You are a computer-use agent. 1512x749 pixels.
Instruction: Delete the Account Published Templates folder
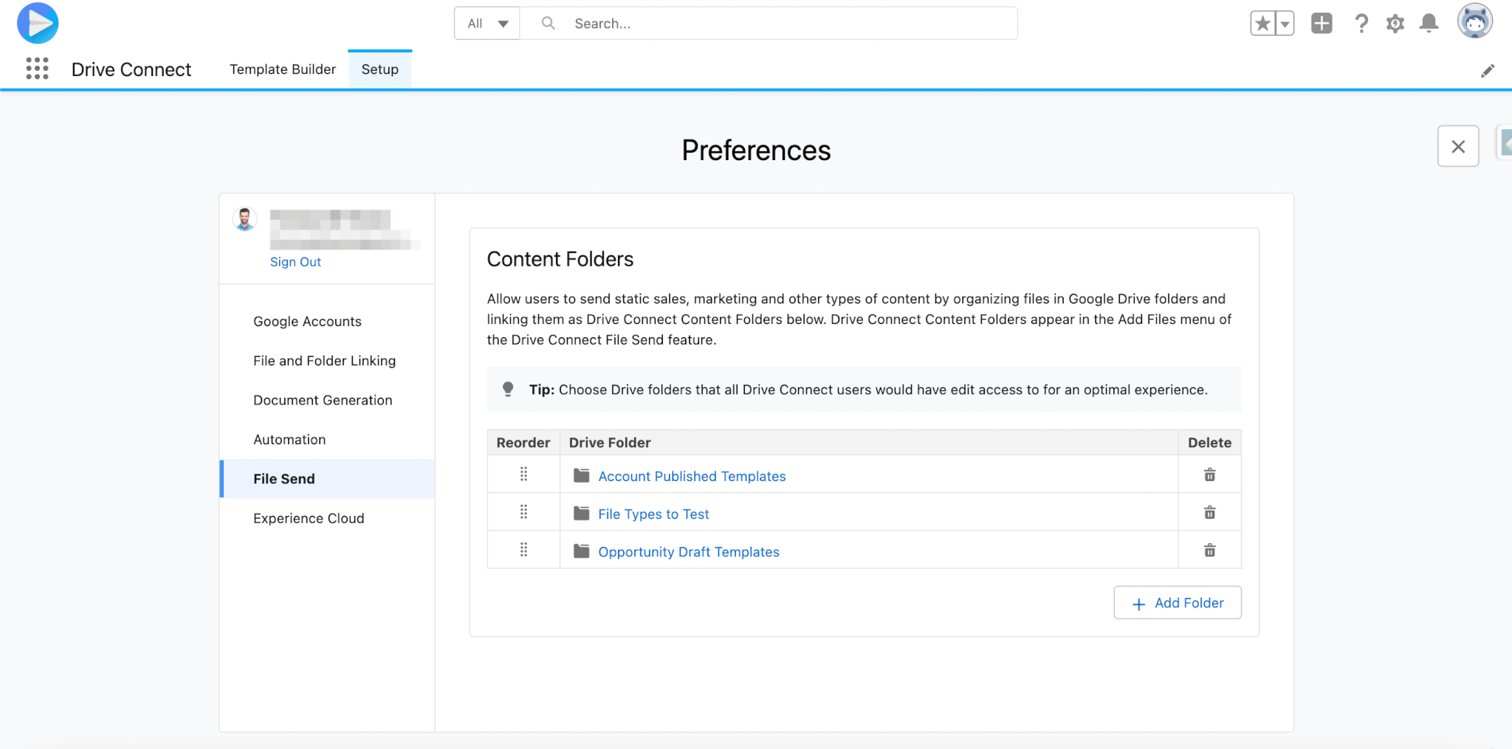tap(1209, 474)
